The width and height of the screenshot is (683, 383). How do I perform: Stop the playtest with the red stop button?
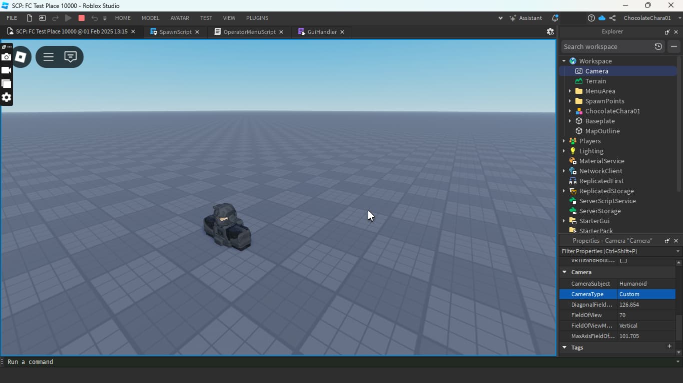(x=81, y=17)
